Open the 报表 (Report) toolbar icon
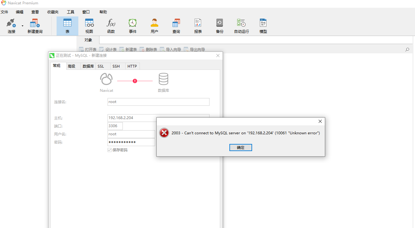 pos(198,26)
